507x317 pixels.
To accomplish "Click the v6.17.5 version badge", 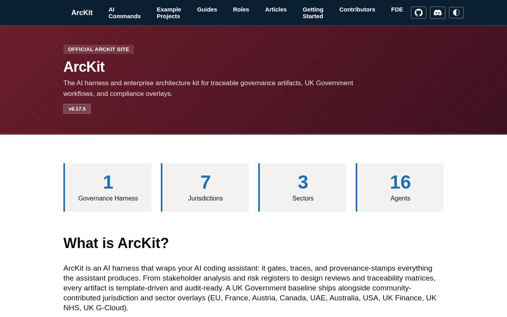I will click(77, 109).
